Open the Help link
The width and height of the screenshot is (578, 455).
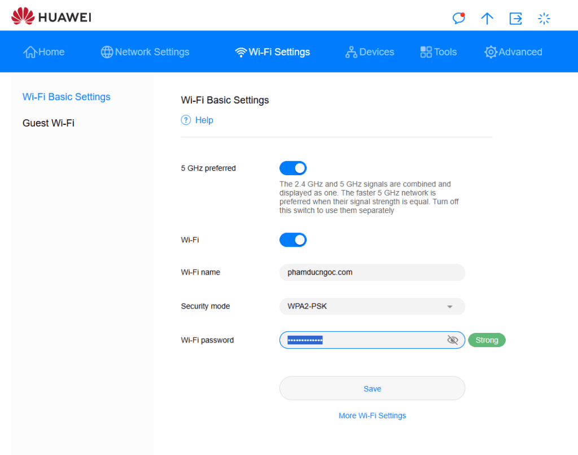click(204, 120)
